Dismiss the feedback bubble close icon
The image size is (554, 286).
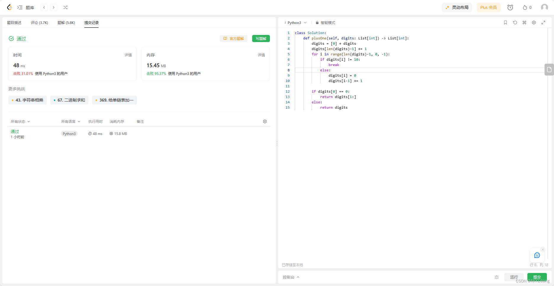[x=543, y=250]
